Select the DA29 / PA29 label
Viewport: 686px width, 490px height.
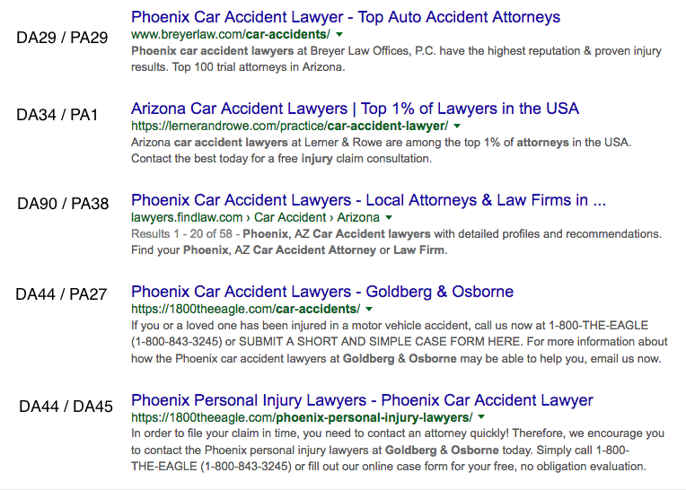(x=62, y=38)
